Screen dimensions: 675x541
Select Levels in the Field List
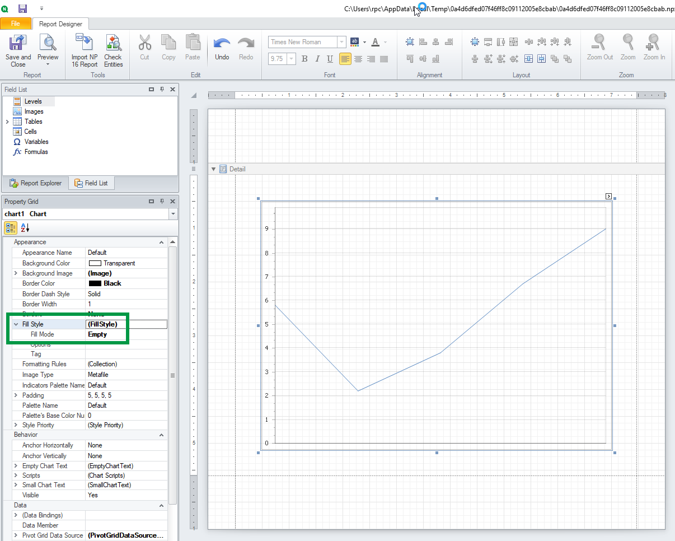(33, 101)
